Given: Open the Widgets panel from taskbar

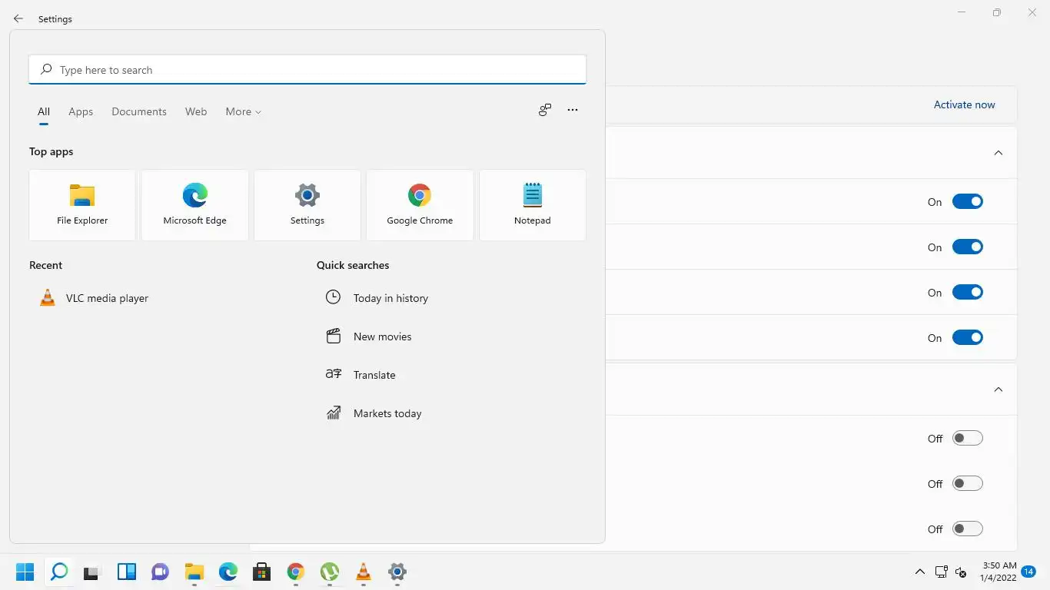Looking at the screenshot, I should (127, 572).
